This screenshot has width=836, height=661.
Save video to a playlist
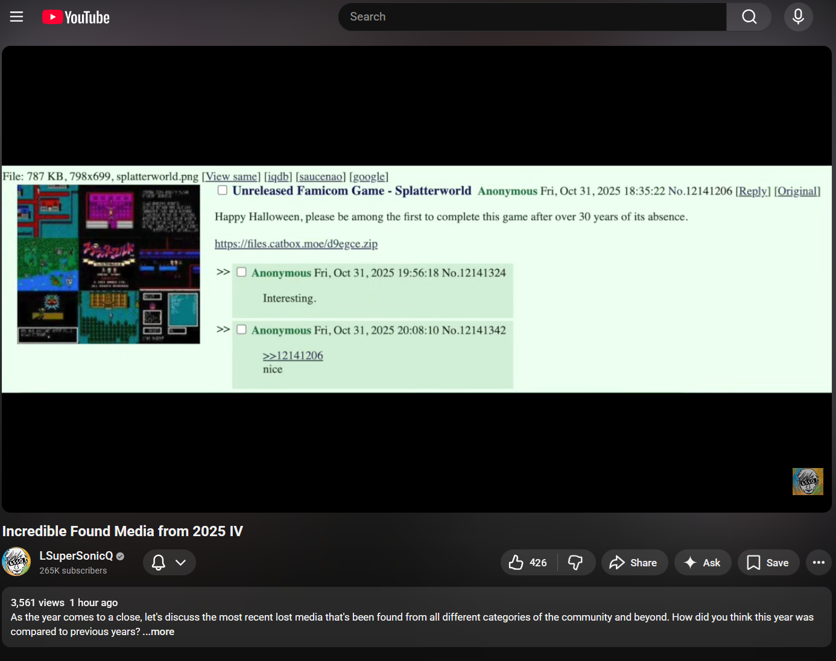pyautogui.click(x=768, y=563)
